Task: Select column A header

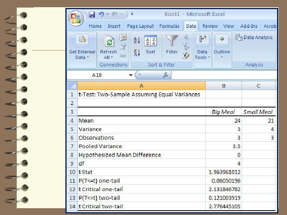Action: coord(141,86)
